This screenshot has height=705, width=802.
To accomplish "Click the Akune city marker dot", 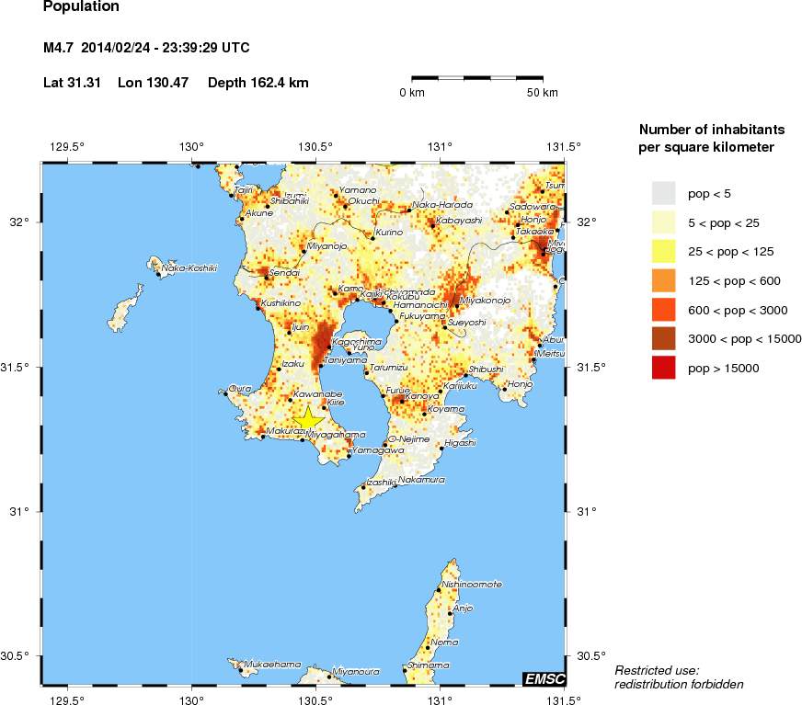I will click(x=242, y=219).
